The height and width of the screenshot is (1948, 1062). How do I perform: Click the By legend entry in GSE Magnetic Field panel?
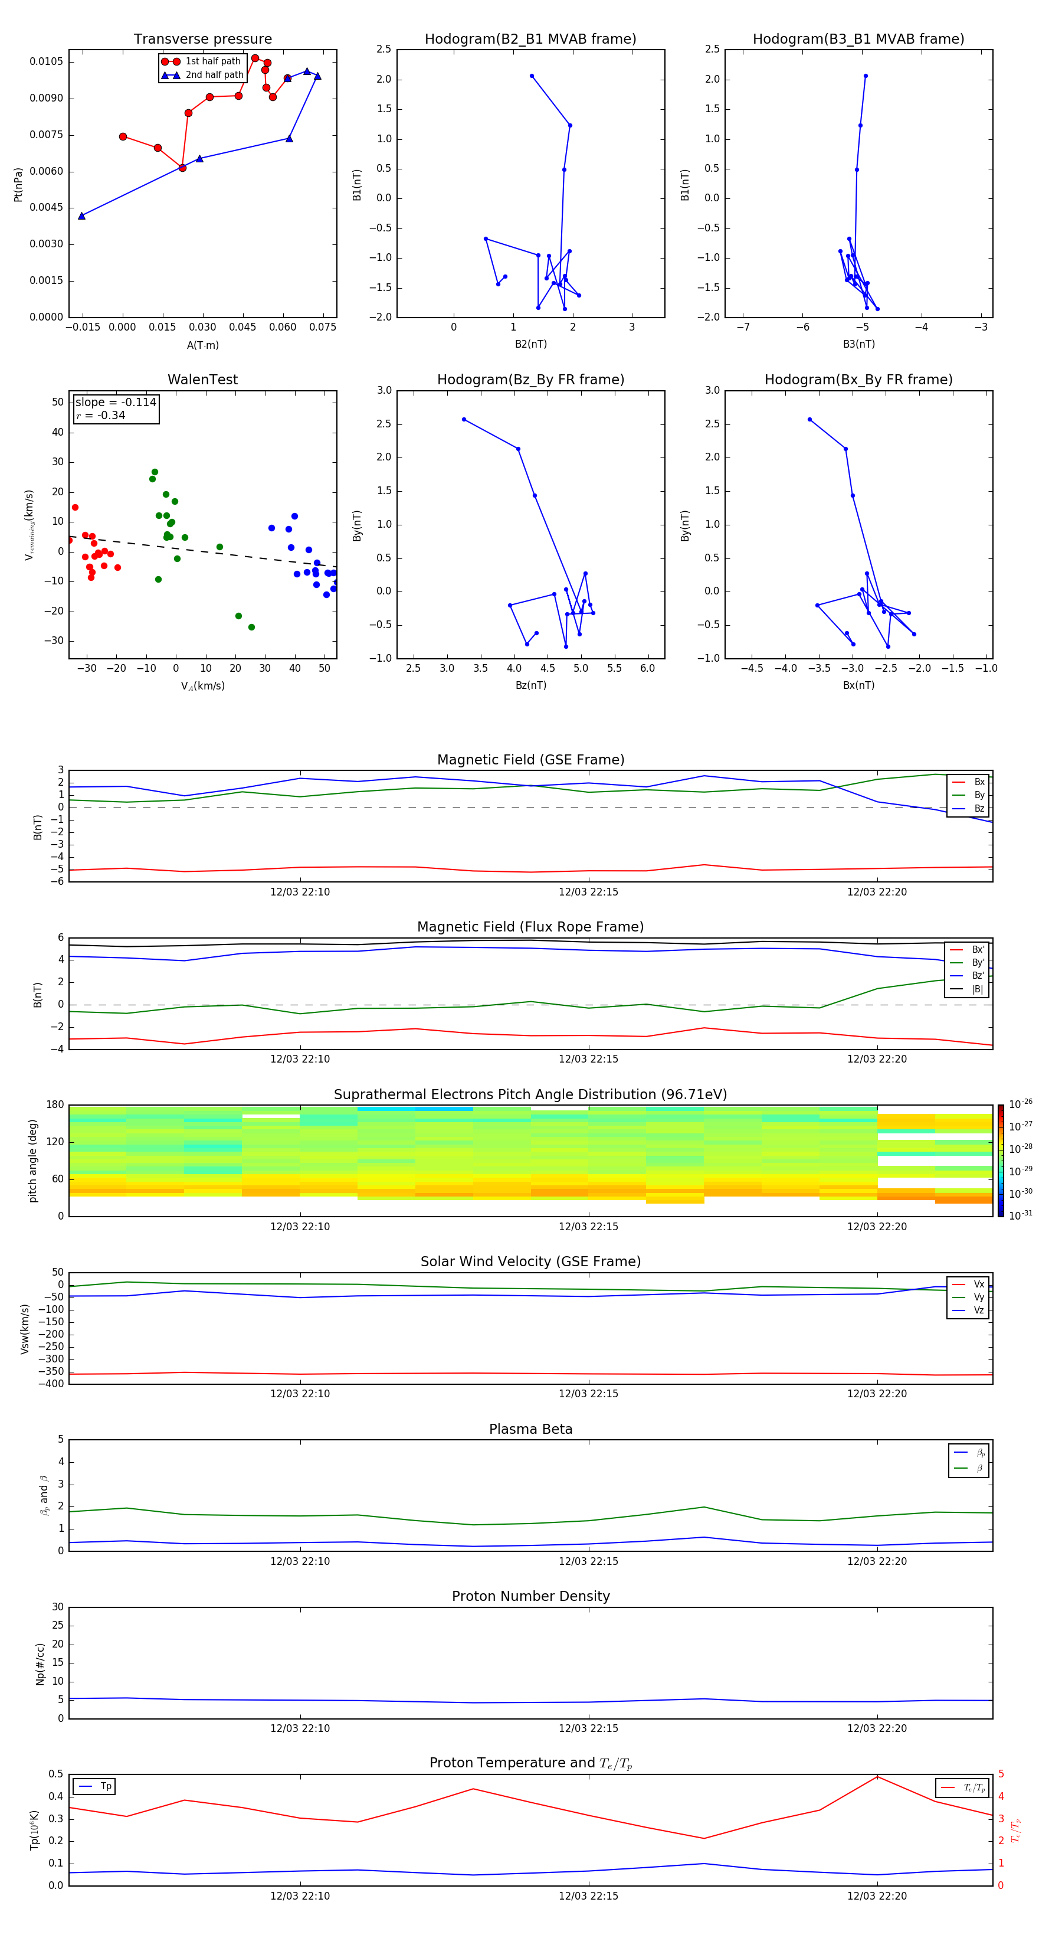[x=968, y=795]
